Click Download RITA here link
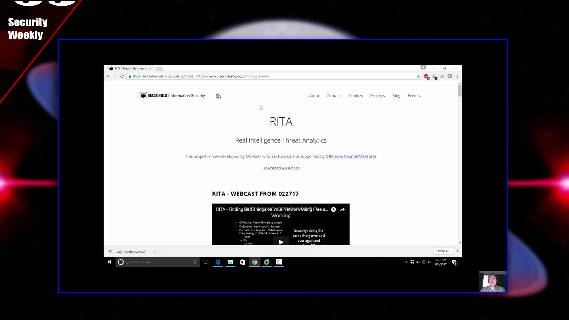The image size is (569, 320). pos(281,168)
